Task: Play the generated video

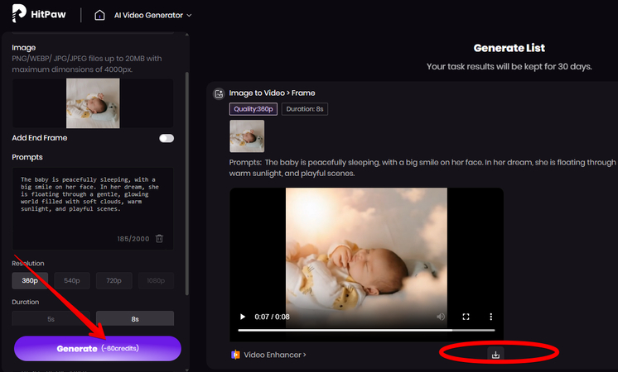Action: (x=243, y=317)
